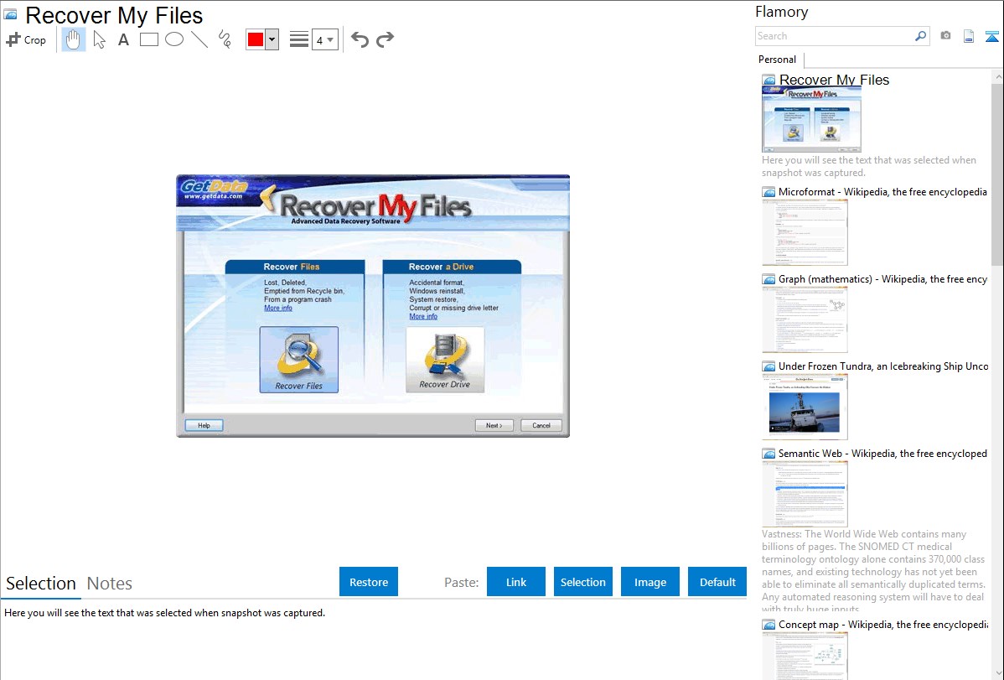Image resolution: width=1004 pixels, height=680 pixels.
Task: Click the camera capture icon
Action: (x=945, y=36)
